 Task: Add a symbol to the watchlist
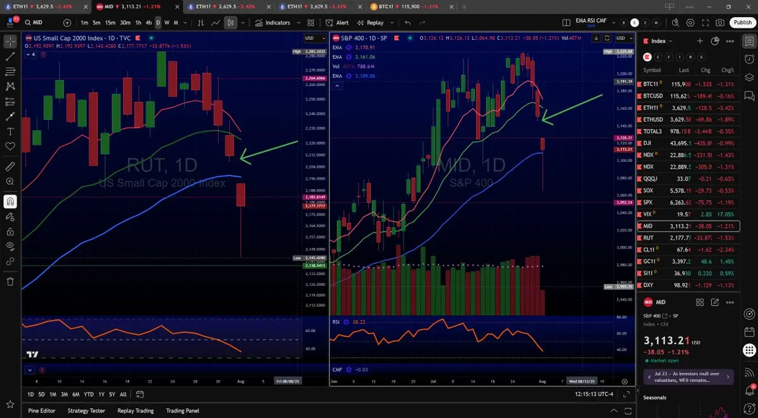point(700,40)
